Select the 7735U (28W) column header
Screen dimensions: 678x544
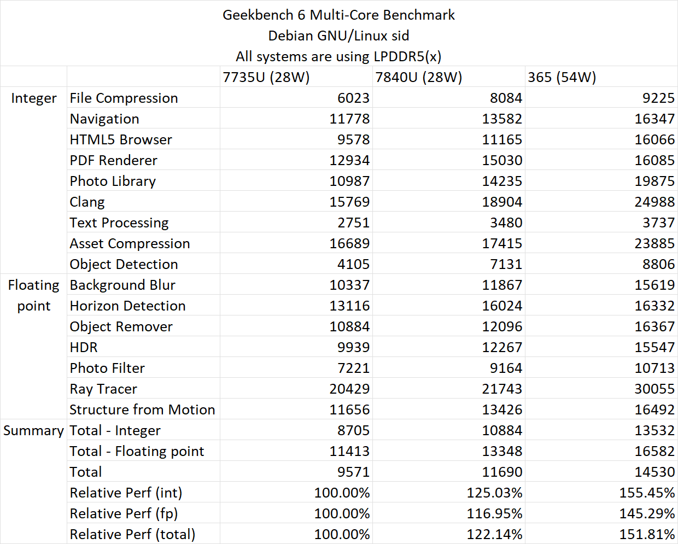point(266,77)
